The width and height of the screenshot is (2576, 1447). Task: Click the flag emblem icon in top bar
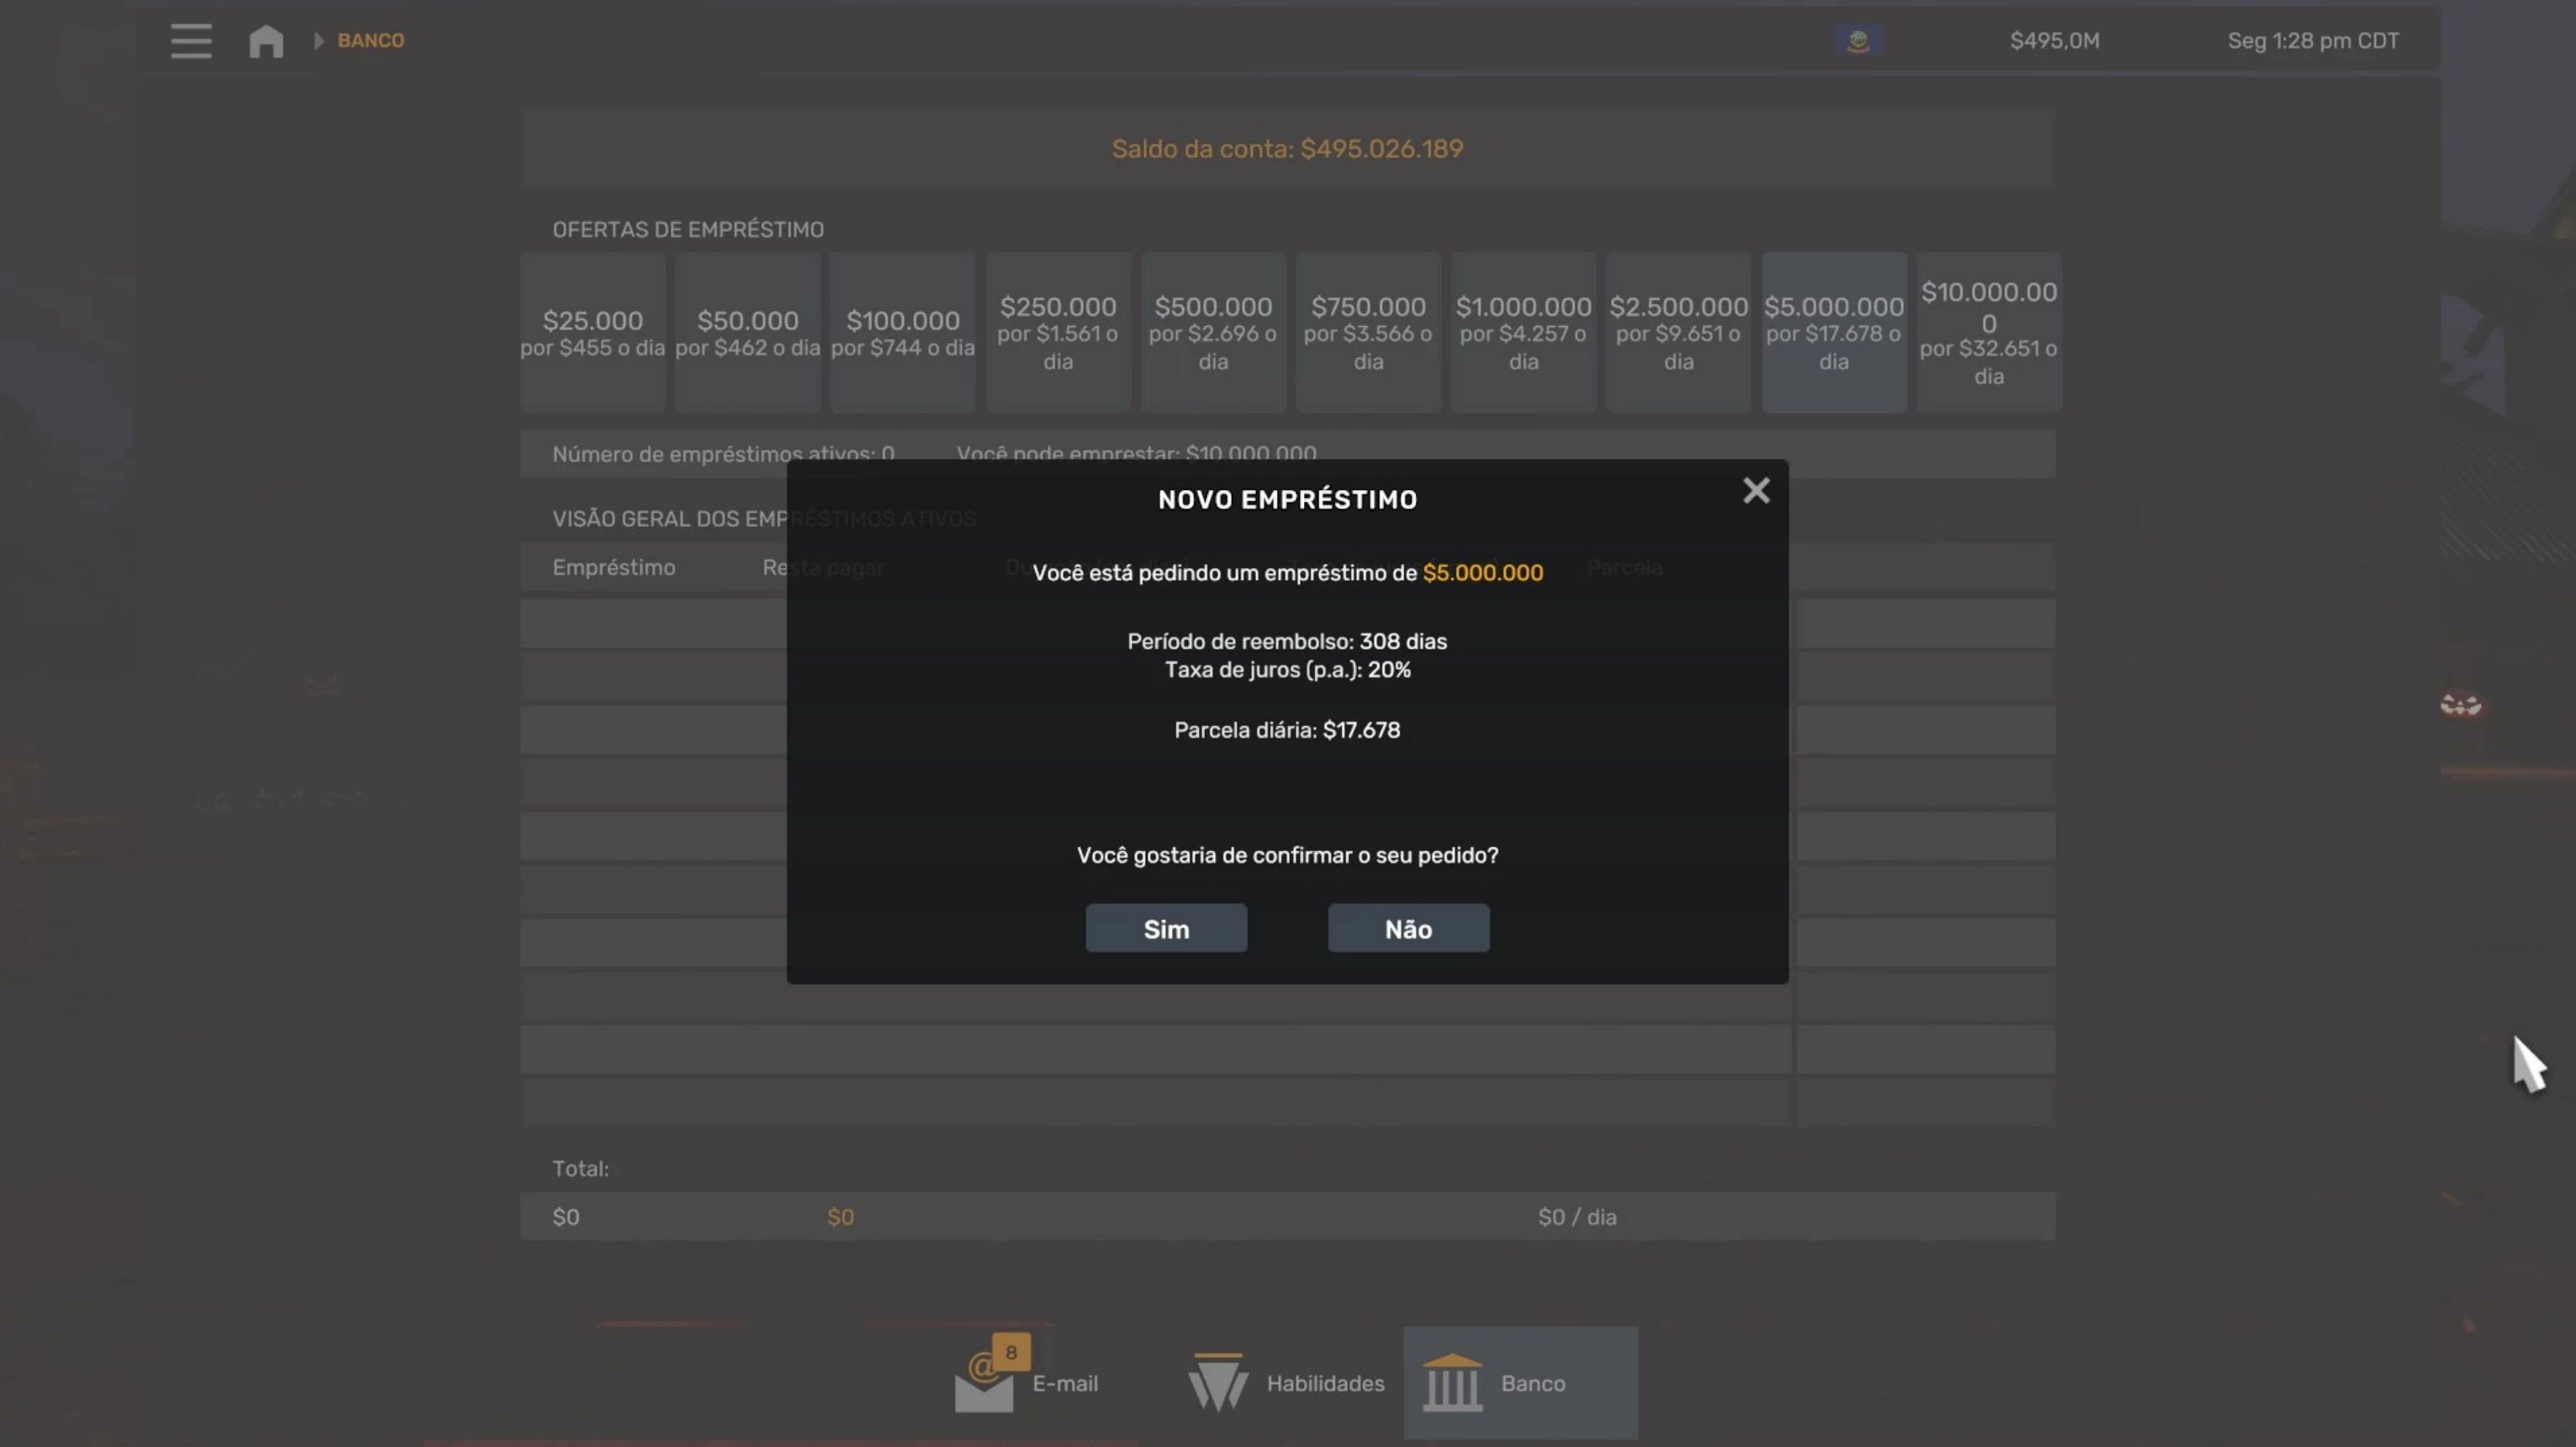point(1858,41)
